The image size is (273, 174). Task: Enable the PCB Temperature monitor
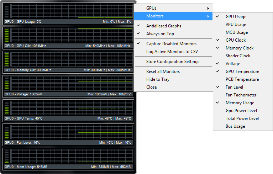pyautogui.click(x=243, y=79)
